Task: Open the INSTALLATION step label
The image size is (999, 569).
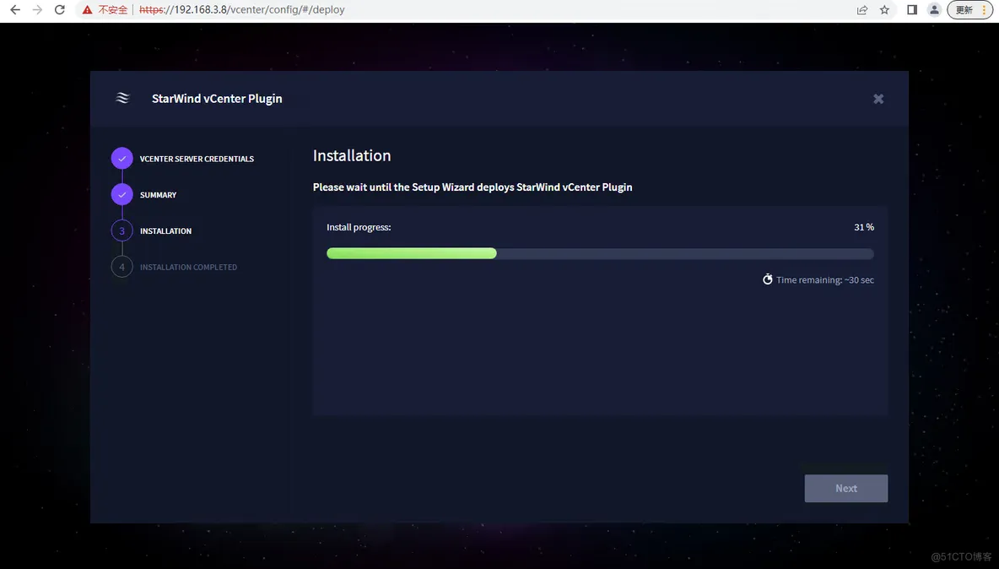Action: (165, 231)
